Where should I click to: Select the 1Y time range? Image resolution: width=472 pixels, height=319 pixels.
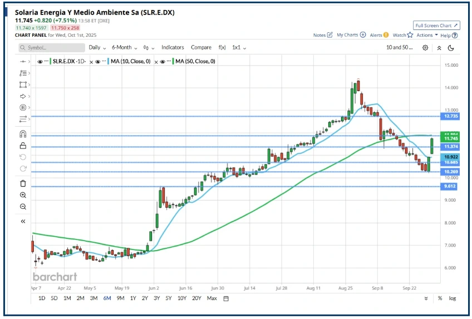pyautogui.click(x=132, y=298)
